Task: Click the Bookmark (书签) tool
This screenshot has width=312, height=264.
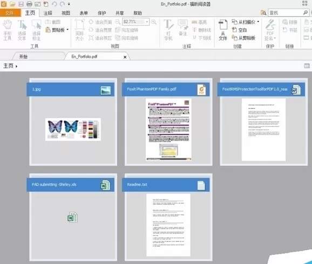Action: tap(290, 30)
